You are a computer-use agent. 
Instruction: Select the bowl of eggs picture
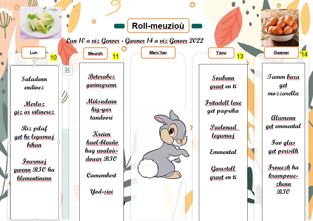click(280, 28)
